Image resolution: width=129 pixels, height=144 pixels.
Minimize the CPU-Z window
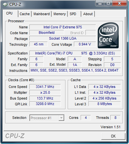[x=100, y=4]
